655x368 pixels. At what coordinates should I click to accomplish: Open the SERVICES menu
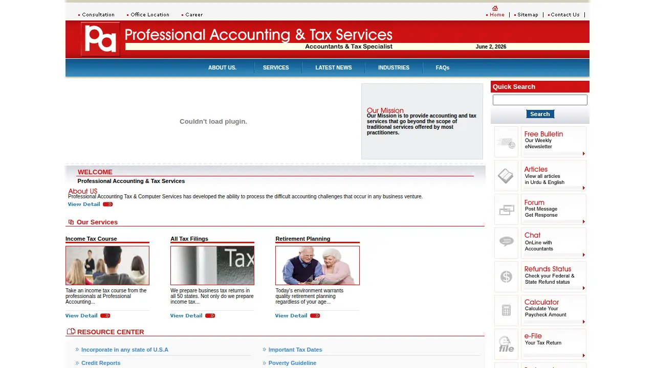coord(276,67)
